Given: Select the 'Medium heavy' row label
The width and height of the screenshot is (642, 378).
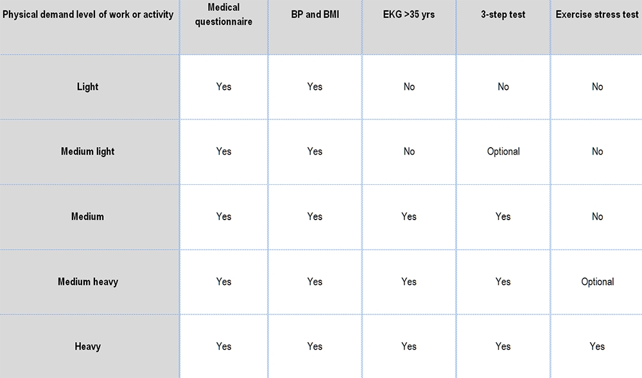Looking at the screenshot, I should [88, 281].
